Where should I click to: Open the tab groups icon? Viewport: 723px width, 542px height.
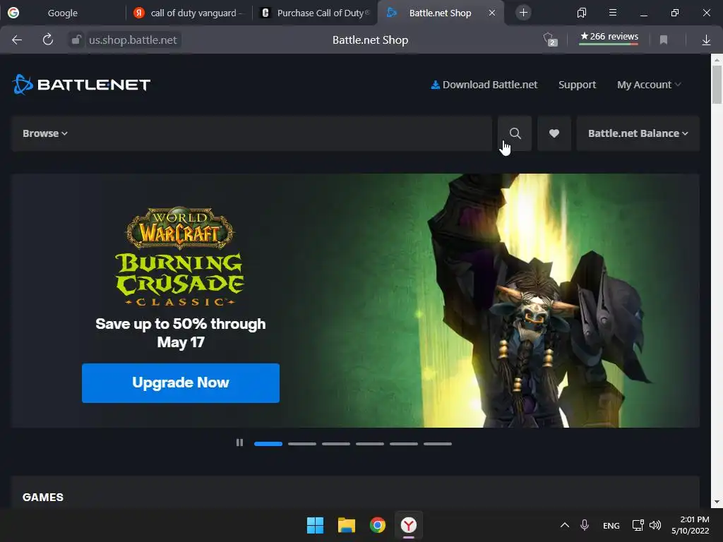(x=582, y=13)
